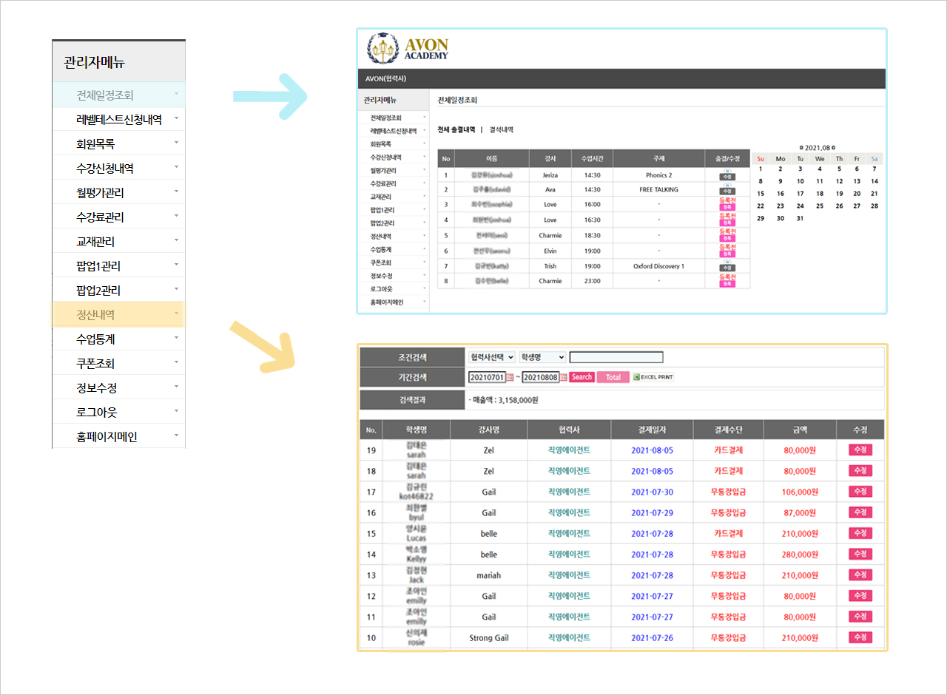Select day 15 in the calendar

pyautogui.click(x=761, y=194)
